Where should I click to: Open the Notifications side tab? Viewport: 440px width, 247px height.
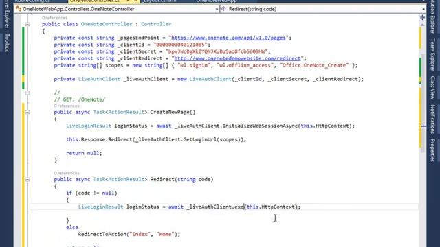(x=432, y=119)
